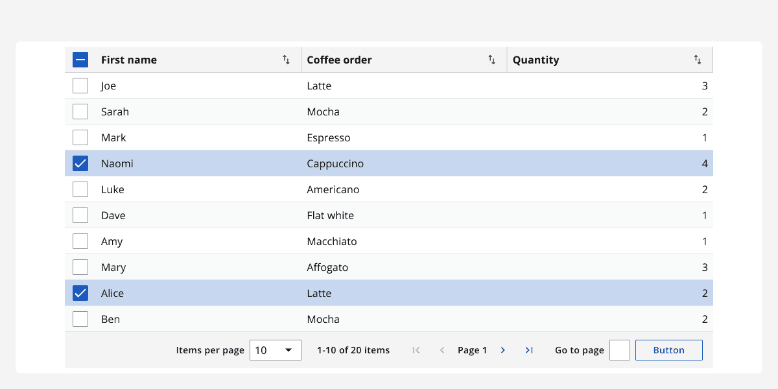The height and width of the screenshot is (389, 778).
Task: Enable the checkbox for Dave
Action: (80, 215)
